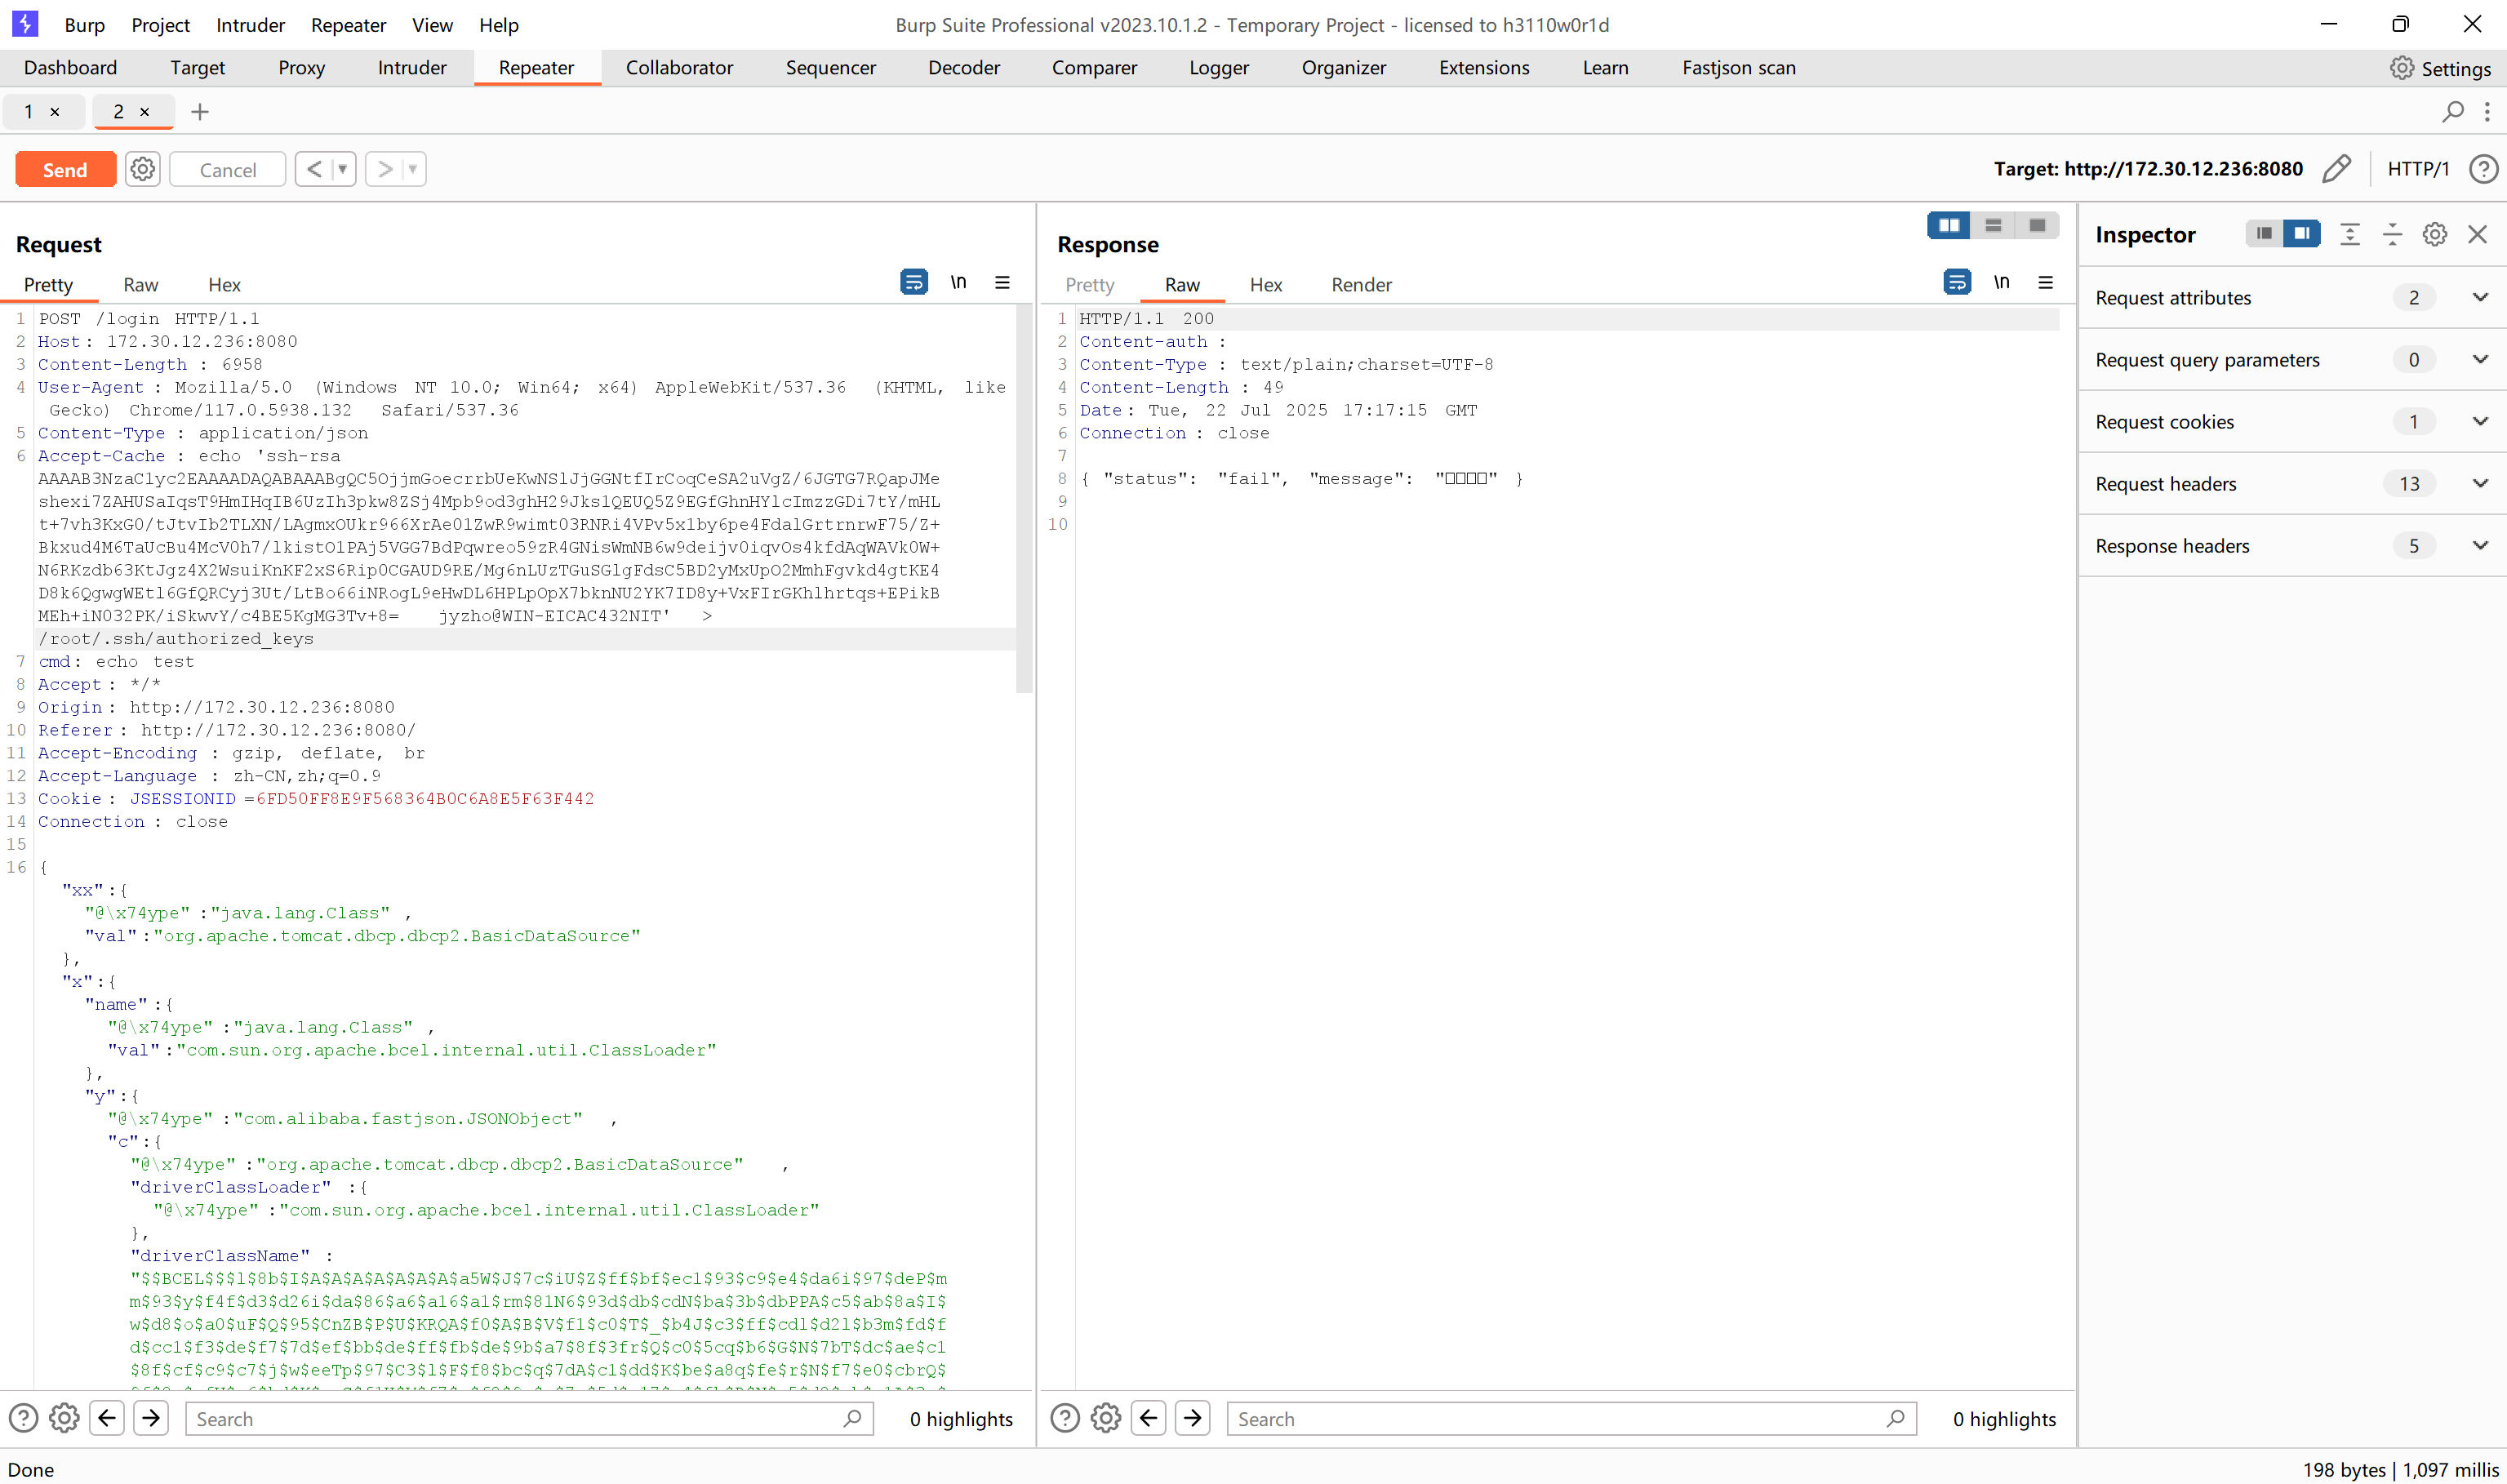2507x1484 pixels.
Task: Click the HTTP/1 protocol label
Action: click(x=2417, y=169)
